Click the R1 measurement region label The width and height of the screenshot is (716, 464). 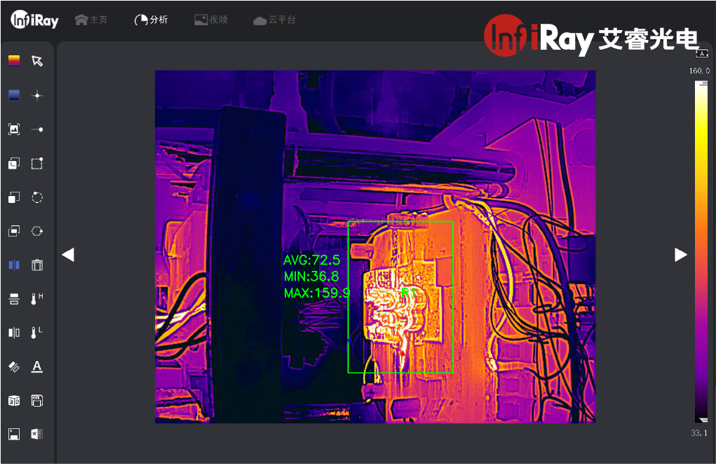click(x=408, y=293)
